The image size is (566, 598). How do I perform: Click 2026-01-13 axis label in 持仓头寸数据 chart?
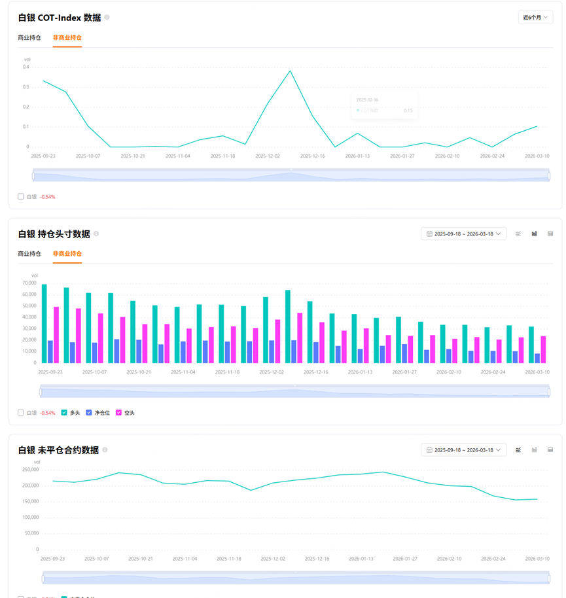[x=360, y=372]
